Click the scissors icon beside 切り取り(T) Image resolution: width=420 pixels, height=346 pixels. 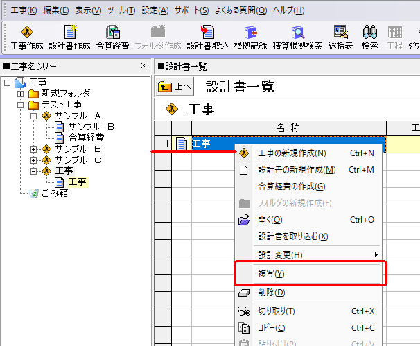point(244,311)
